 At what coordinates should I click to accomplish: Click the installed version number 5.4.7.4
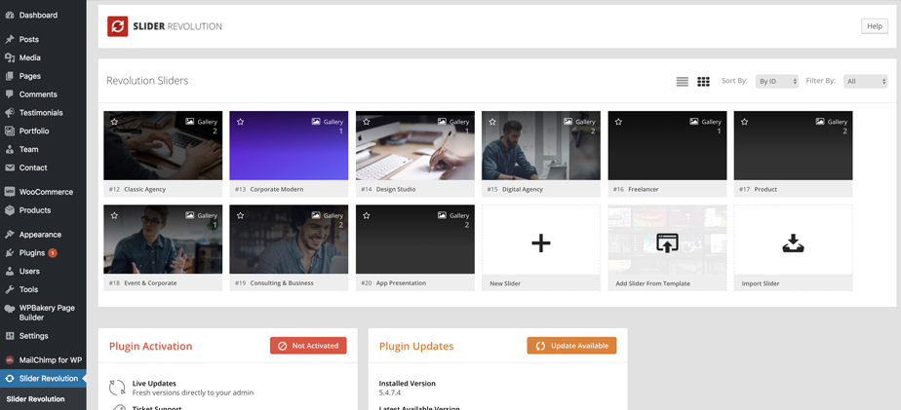[390, 392]
